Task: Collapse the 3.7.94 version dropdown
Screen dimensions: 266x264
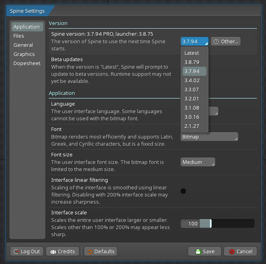Action: pyautogui.click(x=195, y=41)
